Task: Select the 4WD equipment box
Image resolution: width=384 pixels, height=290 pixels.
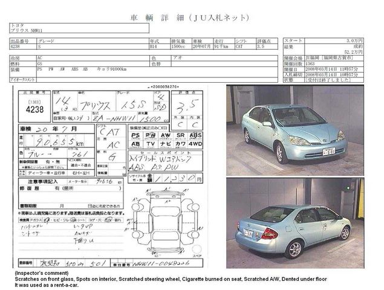Action: click(195, 144)
